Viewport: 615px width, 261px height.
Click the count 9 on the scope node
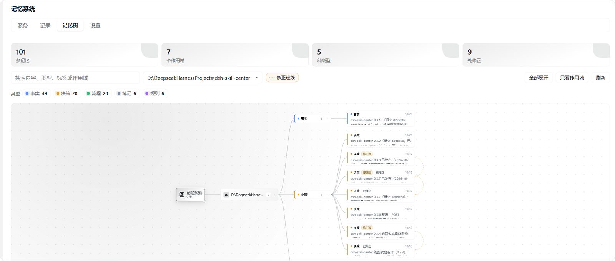tap(268, 195)
